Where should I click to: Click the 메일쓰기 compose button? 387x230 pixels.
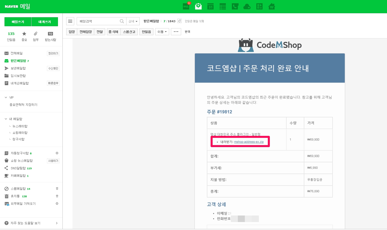[x=18, y=22]
